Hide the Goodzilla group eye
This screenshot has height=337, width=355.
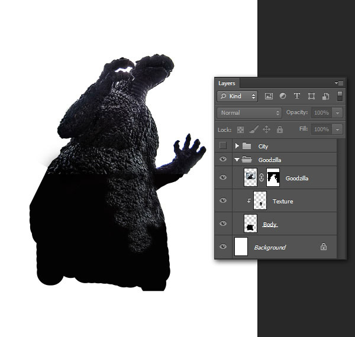coord(223,159)
